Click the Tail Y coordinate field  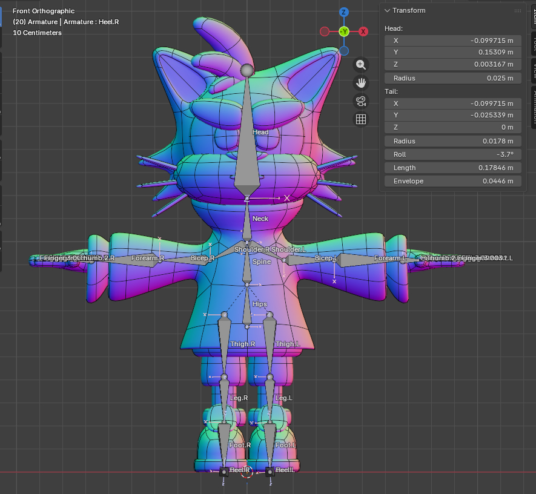[x=452, y=116]
